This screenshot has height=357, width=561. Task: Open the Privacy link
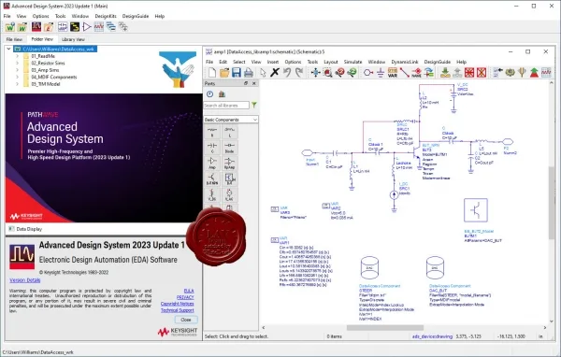(x=185, y=297)
